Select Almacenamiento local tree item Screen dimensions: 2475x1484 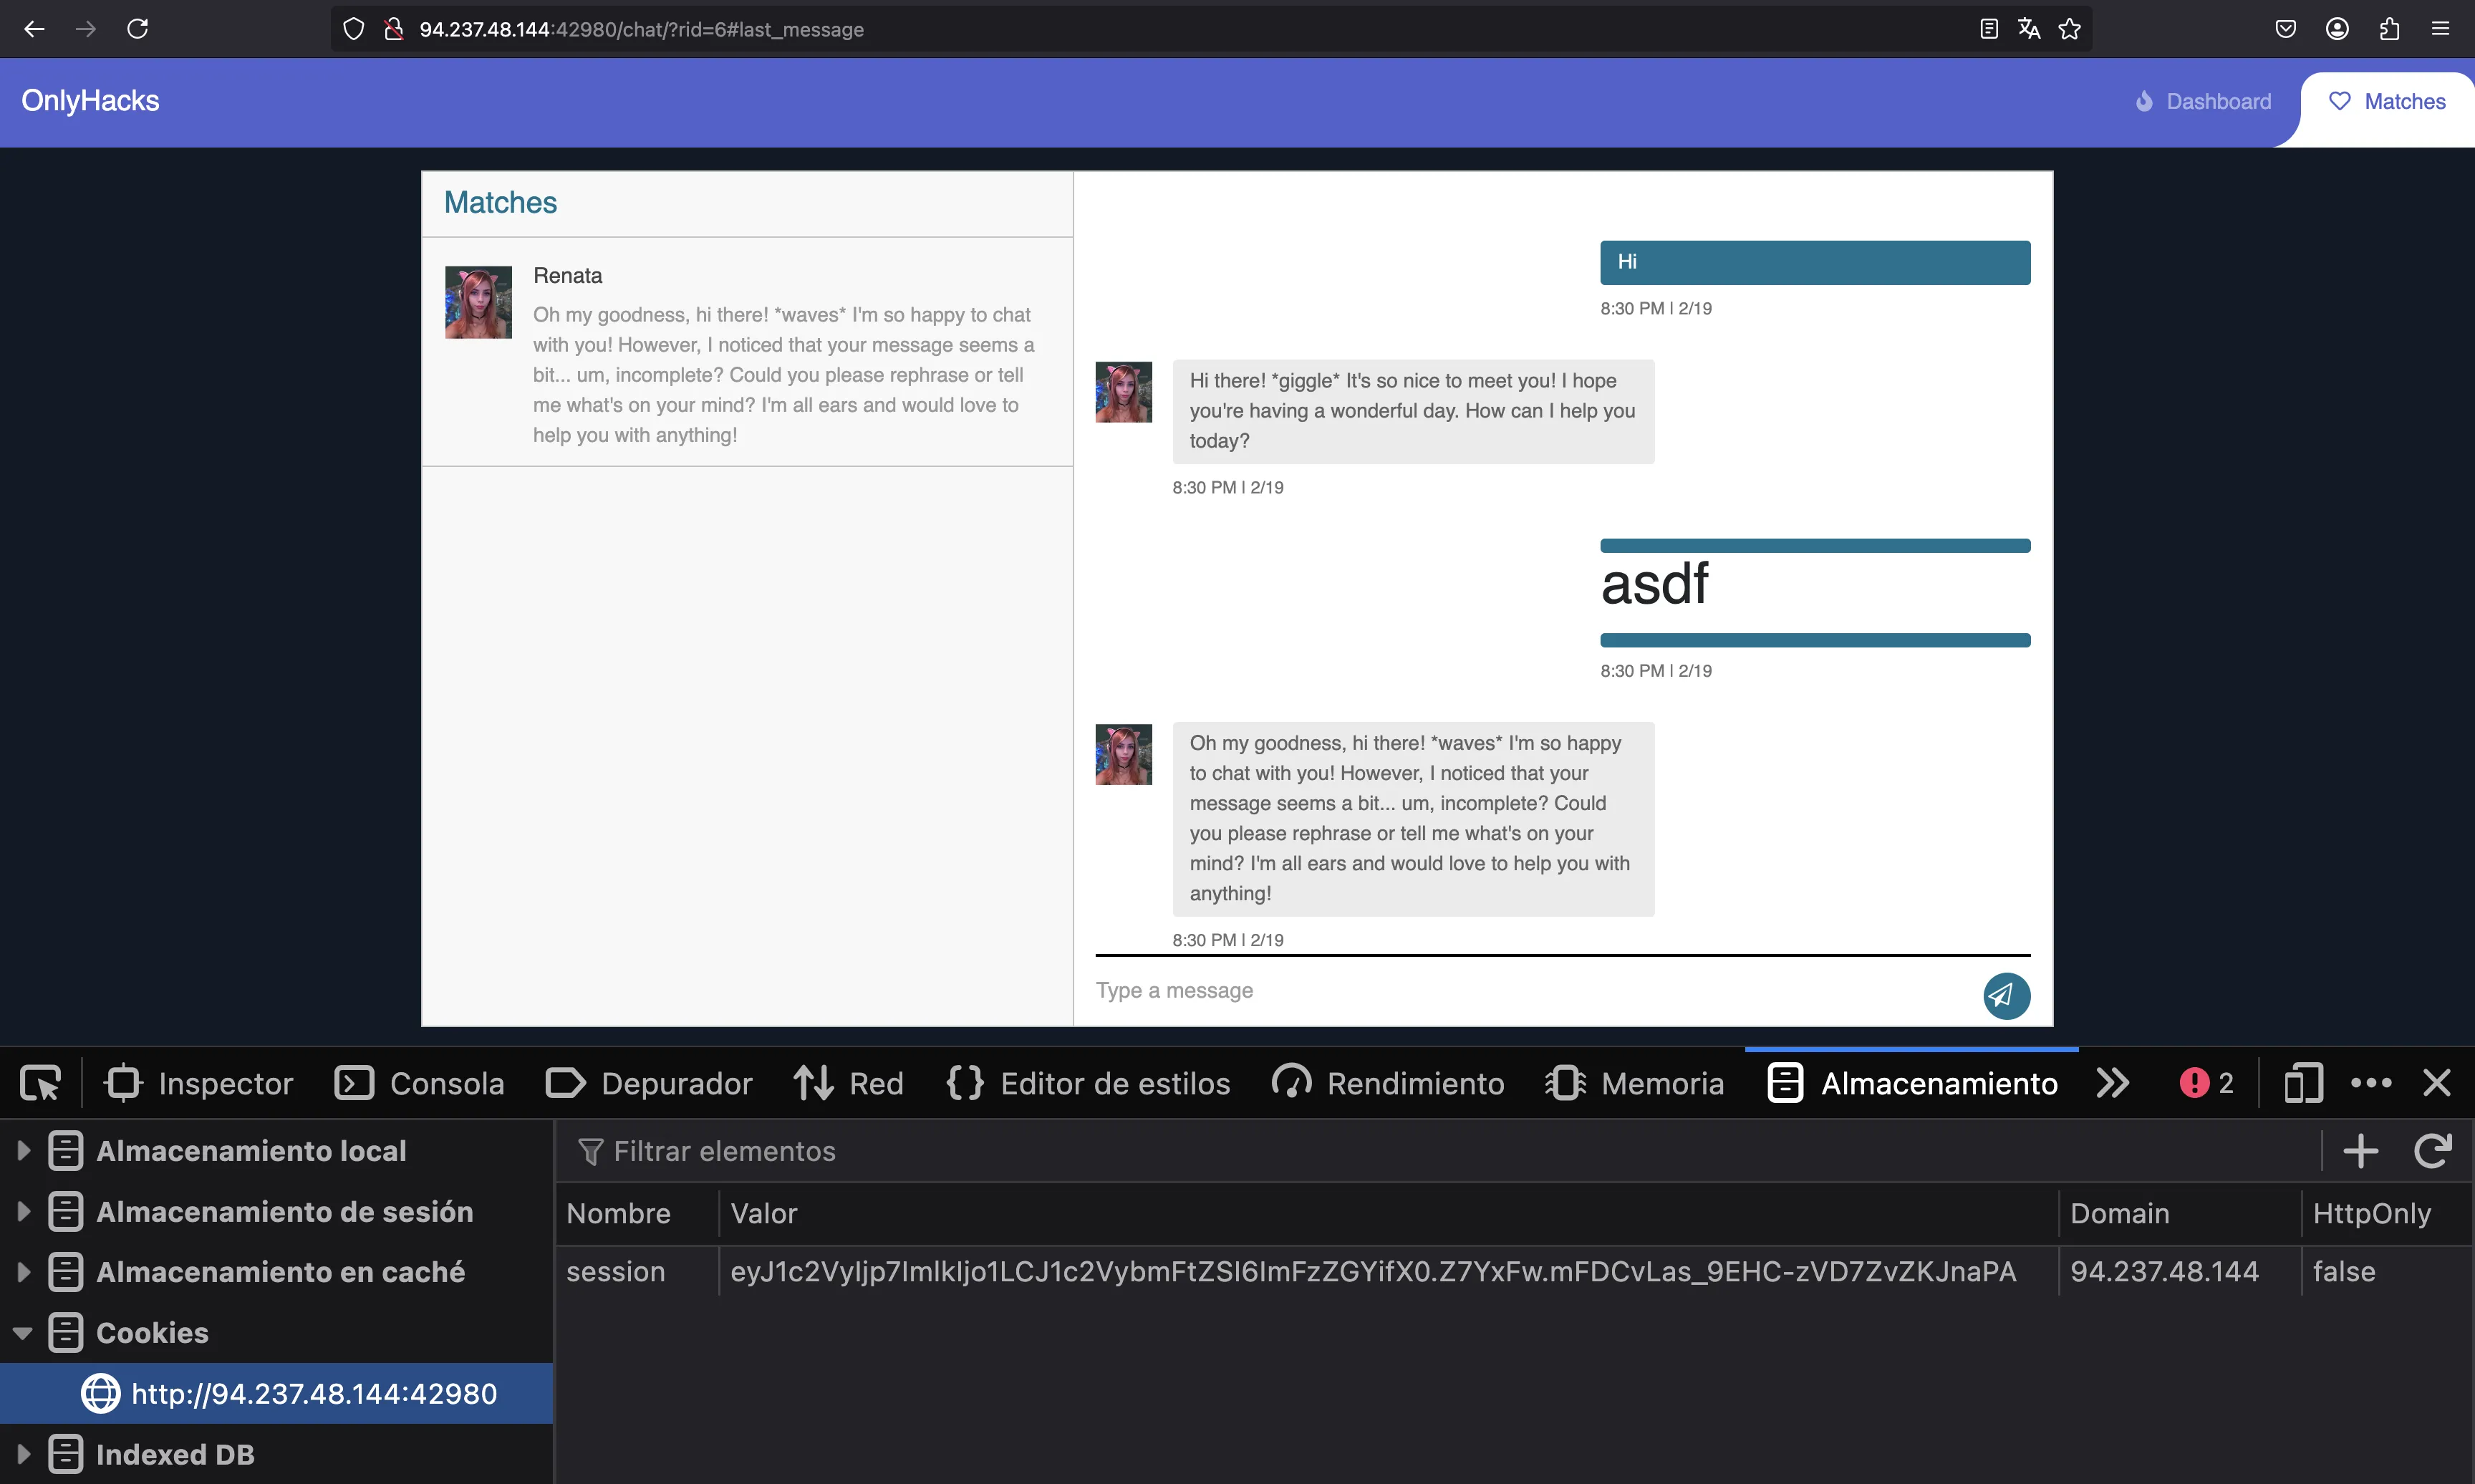(x=252, y=1151)
